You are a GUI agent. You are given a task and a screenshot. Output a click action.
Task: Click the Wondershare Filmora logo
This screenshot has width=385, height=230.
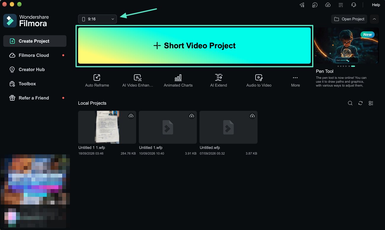[x=26, y=20]
